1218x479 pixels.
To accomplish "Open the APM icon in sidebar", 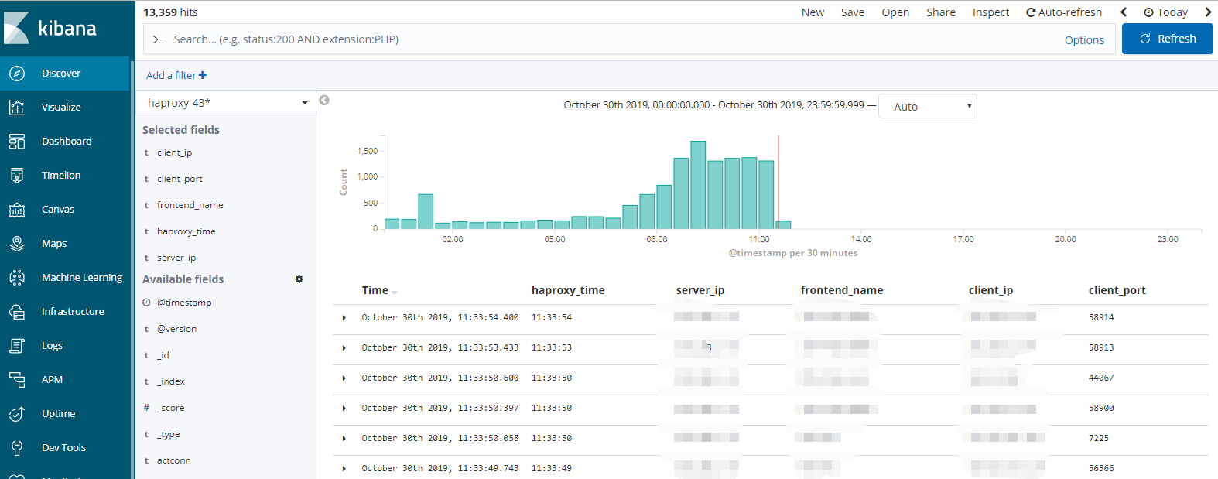I will (17, 380).
